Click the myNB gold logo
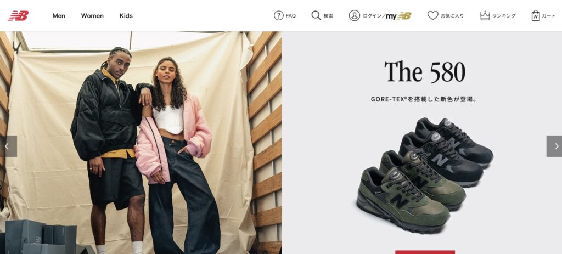Screen dimensions: 562x254 [398, 16]
